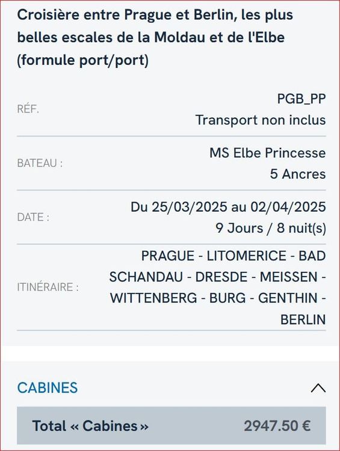The height and width of the screenshot is (451, 340).
Task: Click the 5 Ancres rating text
Action: [x=298, y=174]
